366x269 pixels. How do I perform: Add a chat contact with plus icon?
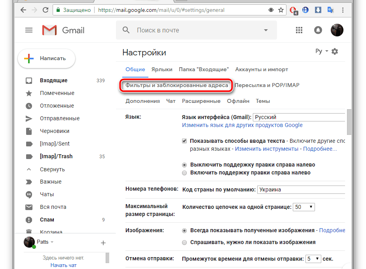click(x=103, y=242)
